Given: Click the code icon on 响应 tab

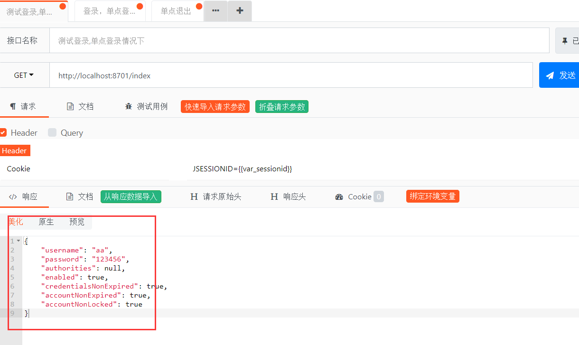Looking at the screenshot, I should (13, 196).
